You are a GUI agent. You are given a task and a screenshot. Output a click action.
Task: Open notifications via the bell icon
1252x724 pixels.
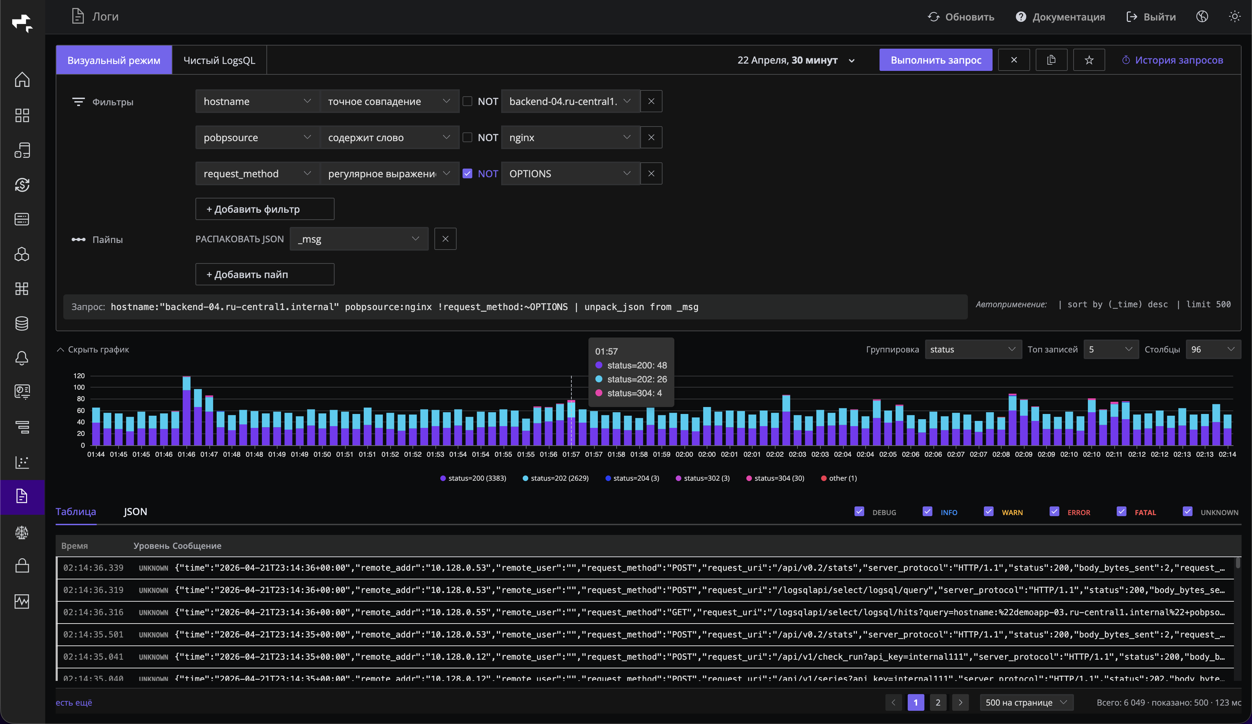click(x=22, y=358)
